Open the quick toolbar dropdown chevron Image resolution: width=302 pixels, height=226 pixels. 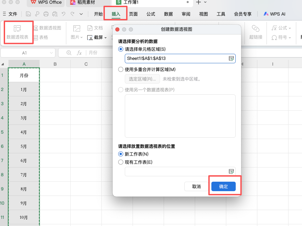80,14
